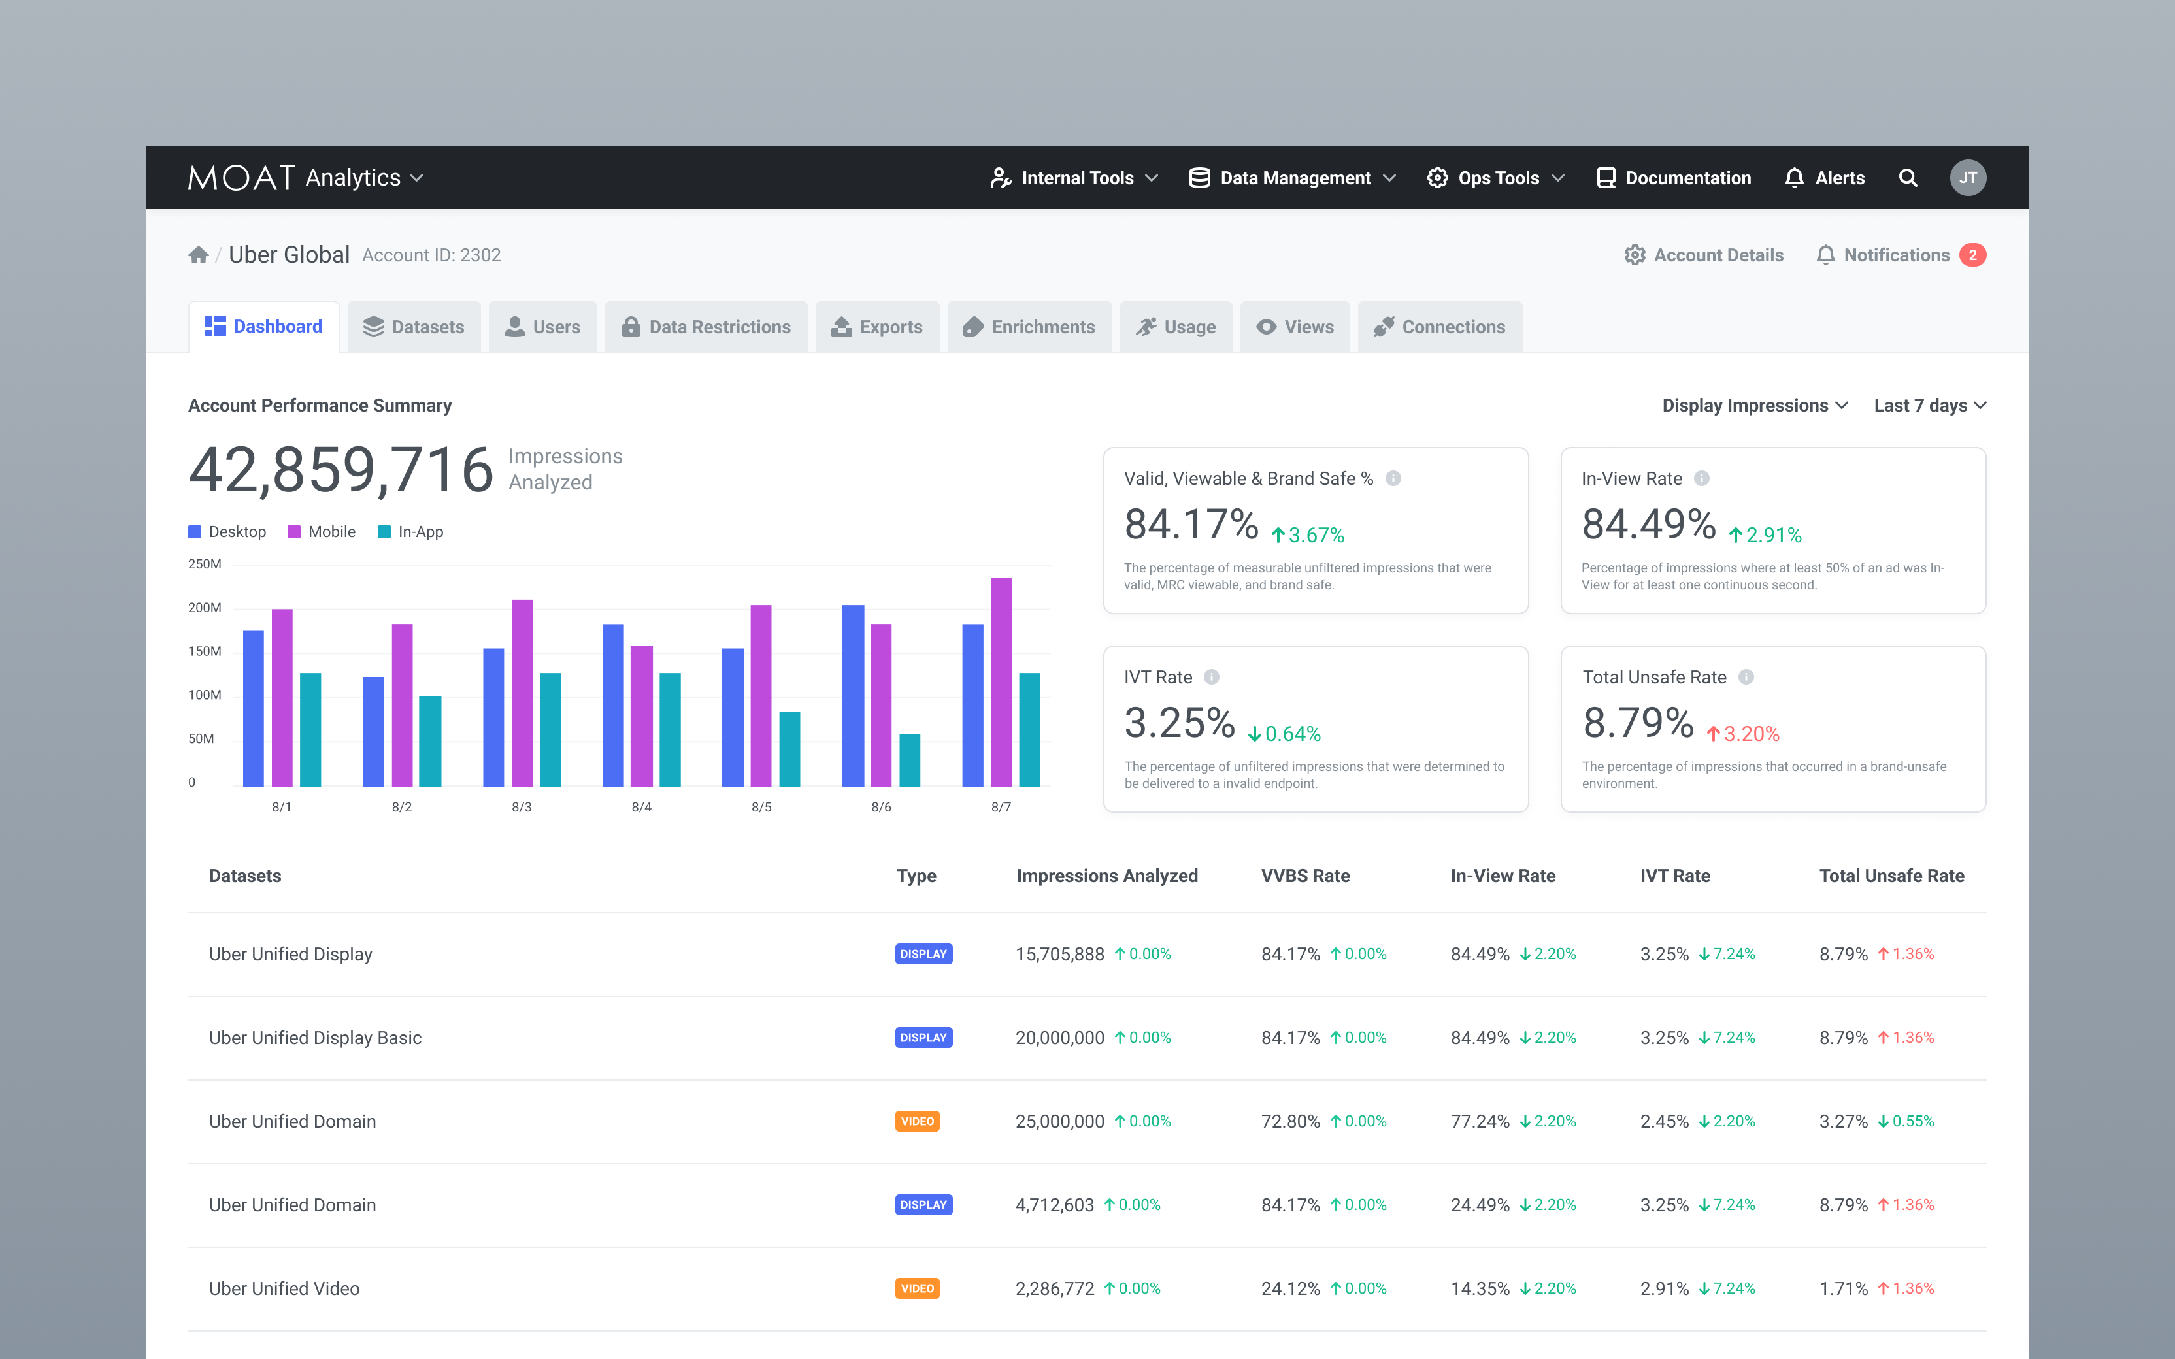Click the 8/7 Mobile purple bar
Screen dimensions: 2175x1359
1001,682
